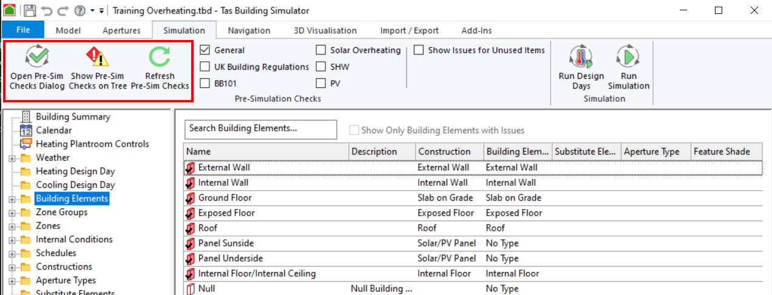Enable UK Building Regulations checks

[x=205, y=67]
